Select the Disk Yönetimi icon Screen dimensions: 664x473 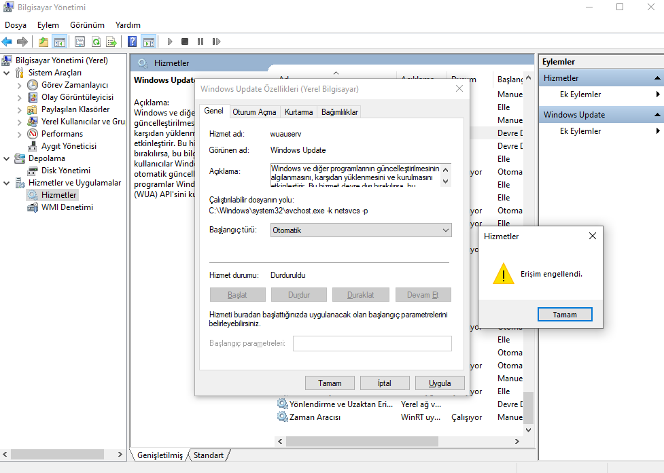tap(33, 171)
